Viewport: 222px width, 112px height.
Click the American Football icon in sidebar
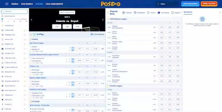coord(2,81)
